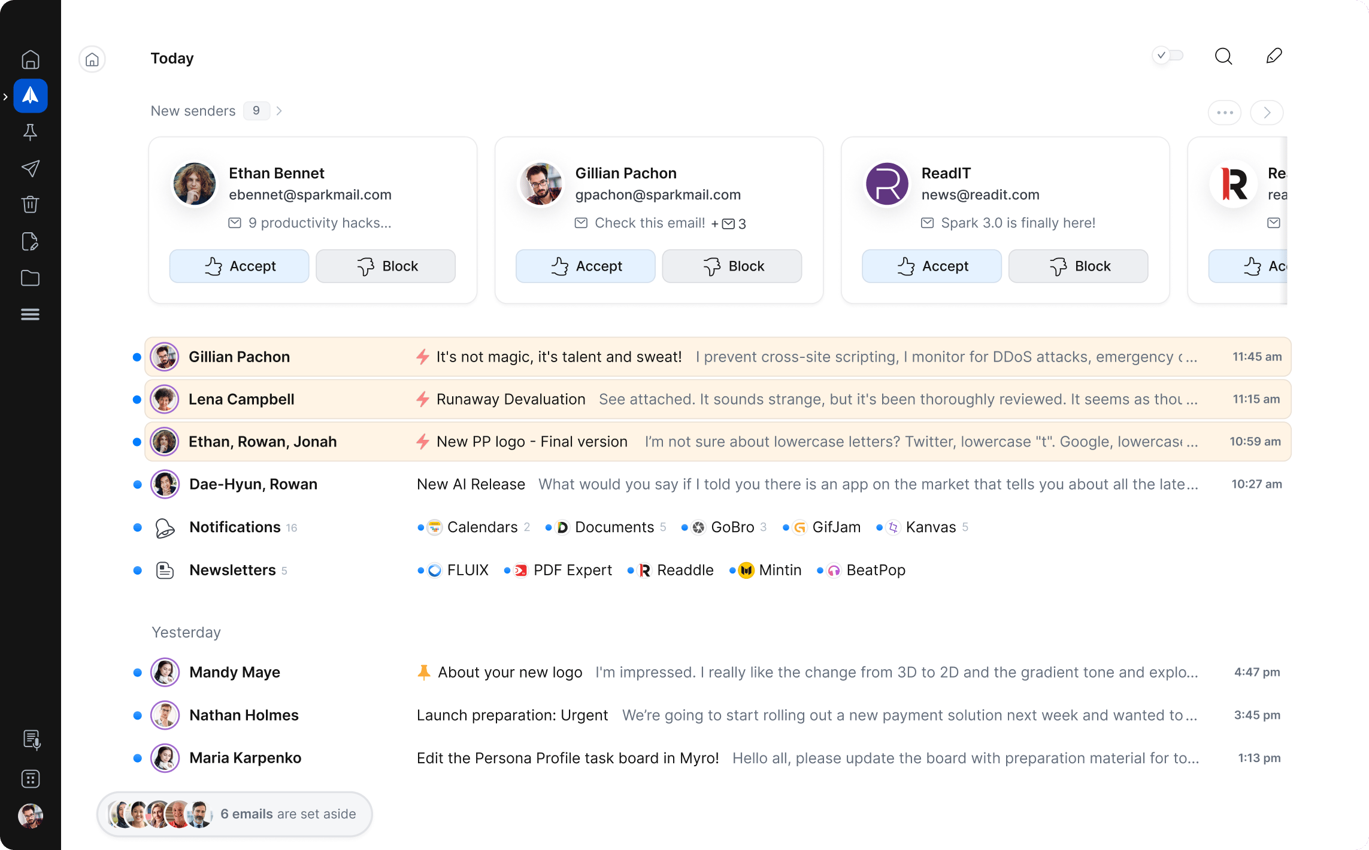Open the folders icon in sidebar
Viewport: 1369px width, 850px height.
click(x=30, y=278)
